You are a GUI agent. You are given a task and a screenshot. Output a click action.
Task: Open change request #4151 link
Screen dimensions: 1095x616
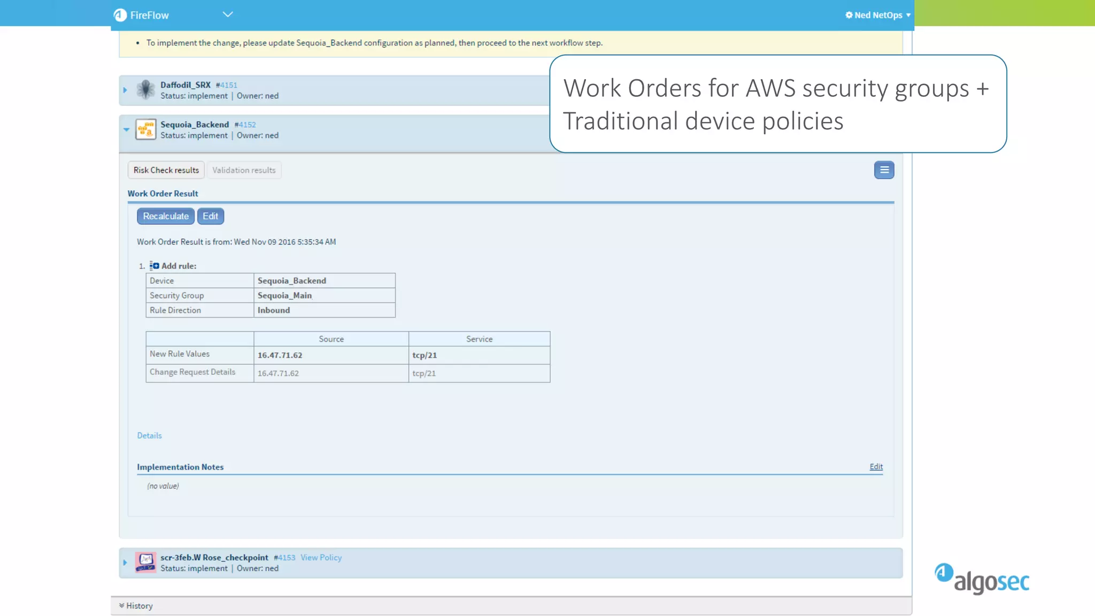227,85
